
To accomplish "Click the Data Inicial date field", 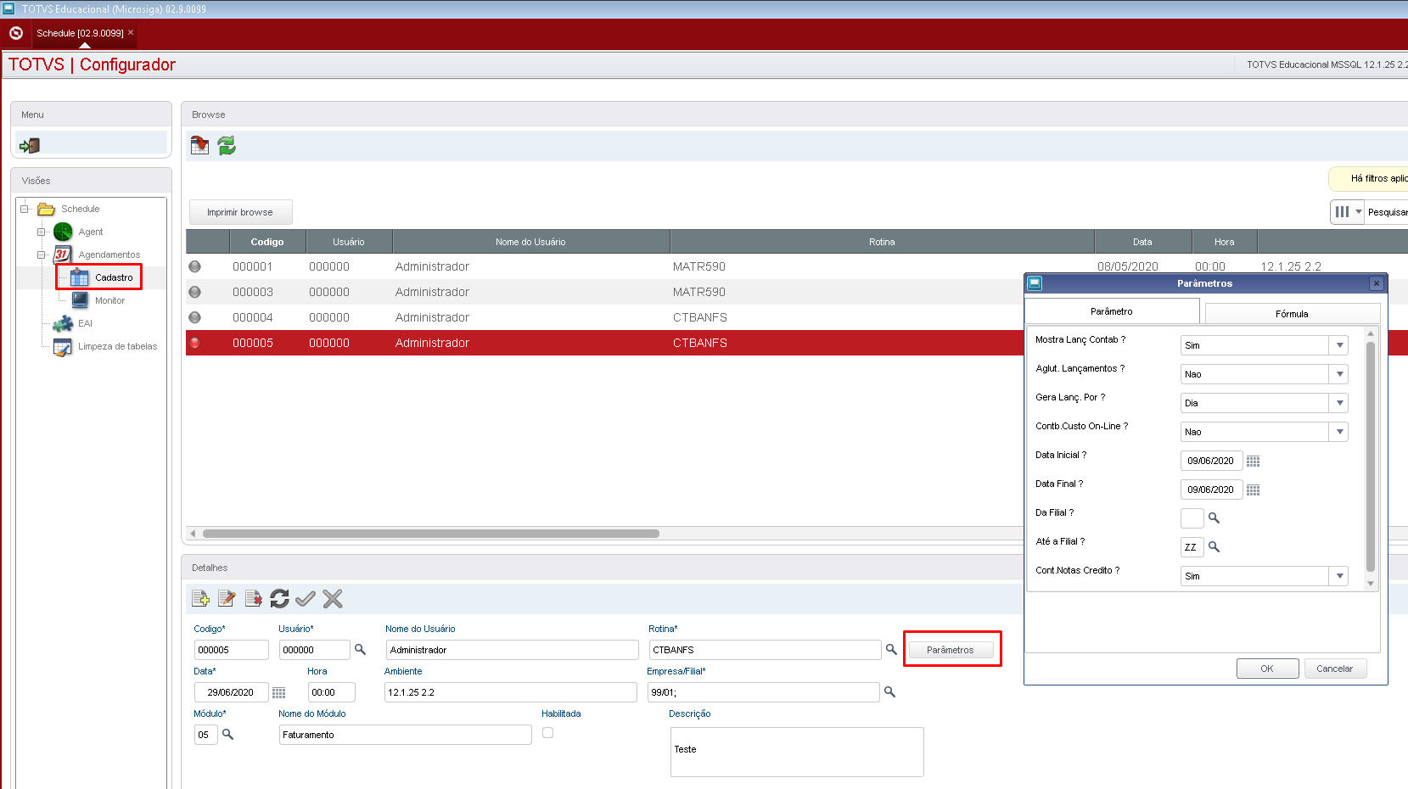I will click(1211, 461).
